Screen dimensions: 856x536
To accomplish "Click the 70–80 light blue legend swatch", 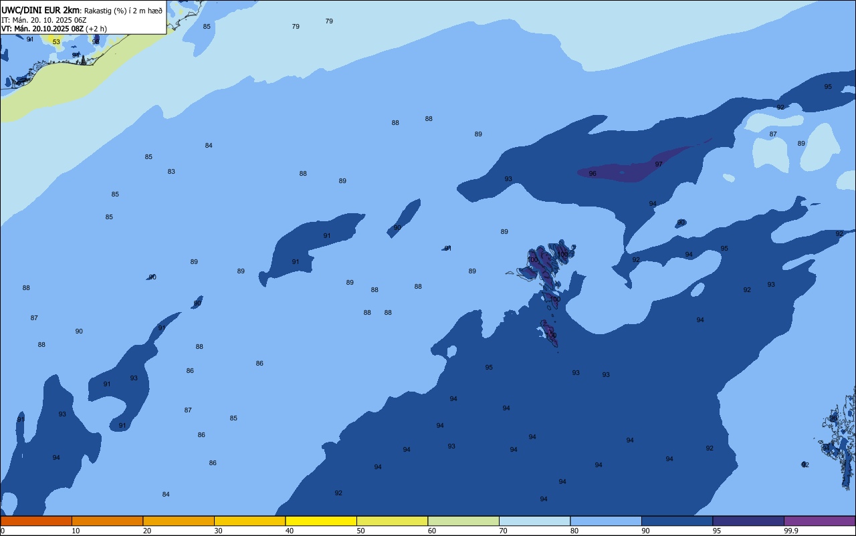I will tap(534, 521).
